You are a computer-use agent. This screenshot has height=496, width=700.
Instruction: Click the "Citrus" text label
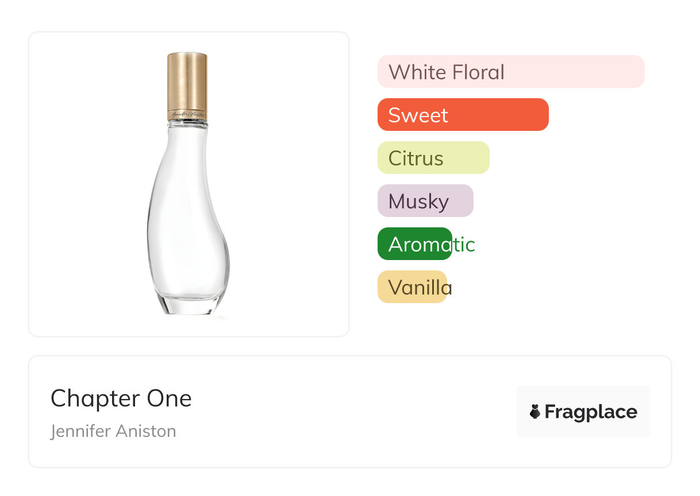(x=416, y=158)
